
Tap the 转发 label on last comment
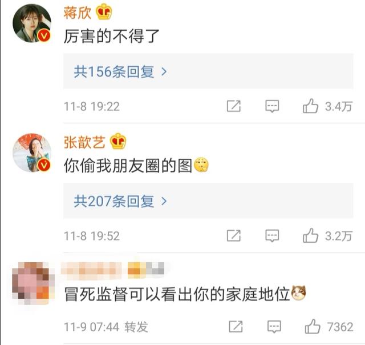tap(136, 327)
